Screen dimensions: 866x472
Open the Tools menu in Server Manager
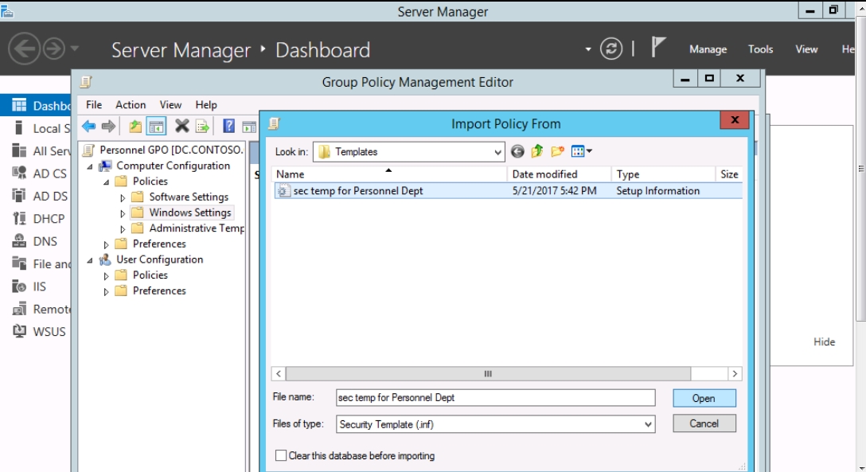[760, 49]
